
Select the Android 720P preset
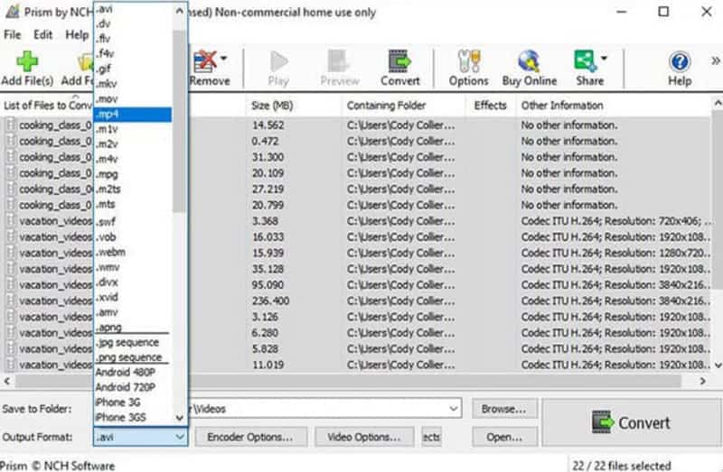(x=133, y=387)
